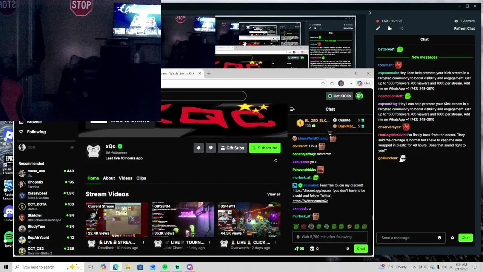The image size is (483, 272).
Task: Open a new browser tab
Action: tap(209, 73)
